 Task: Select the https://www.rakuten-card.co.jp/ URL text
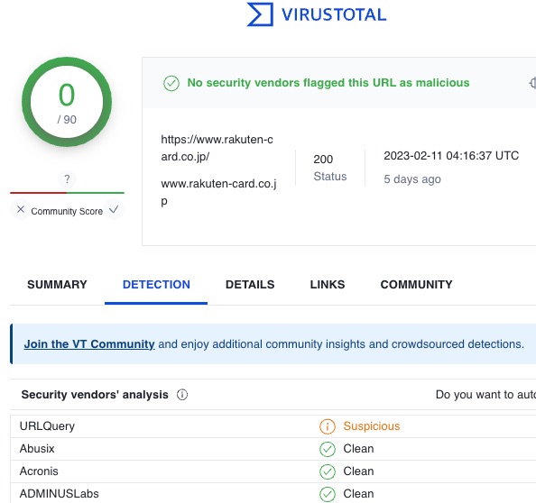click(217, 148)
